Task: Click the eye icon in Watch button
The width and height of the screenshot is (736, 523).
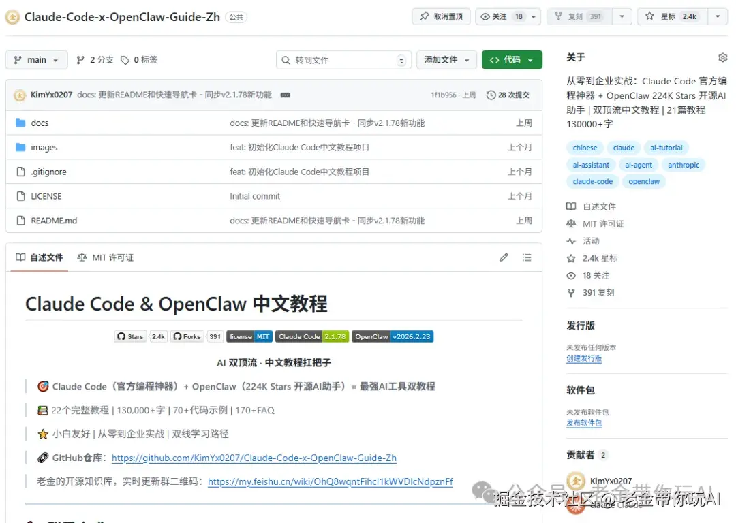Action: click(x=485, y=16)
